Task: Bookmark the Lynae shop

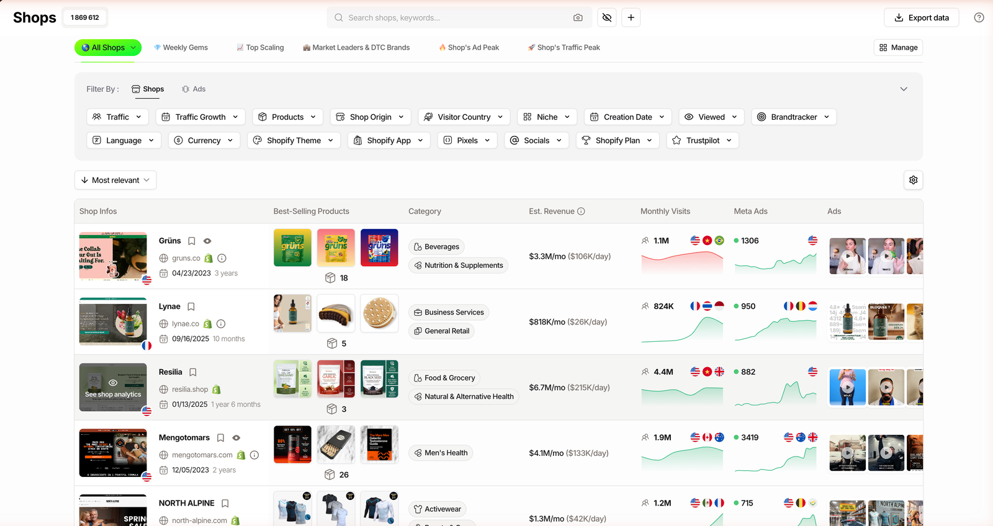Action: point(191,306)
